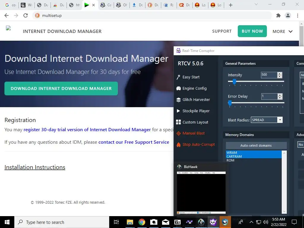
Task: Open Task View on the taskbar
Action: tap(116, 222)
